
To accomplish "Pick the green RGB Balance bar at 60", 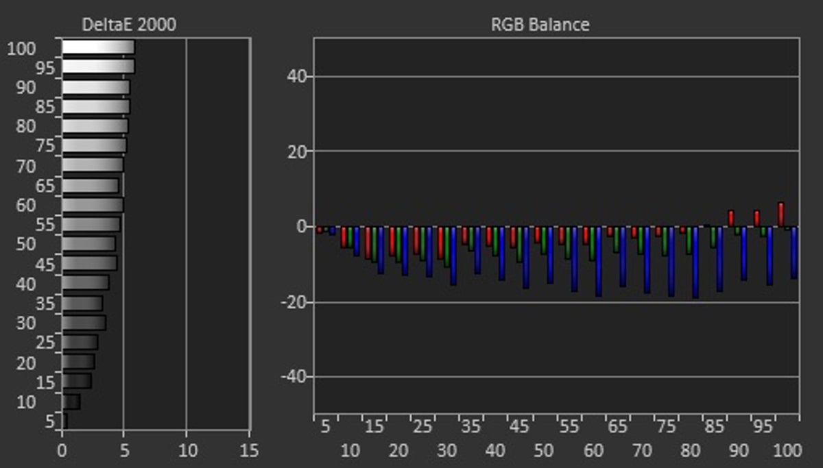I will pyautogui.click(x=593, y=244).
